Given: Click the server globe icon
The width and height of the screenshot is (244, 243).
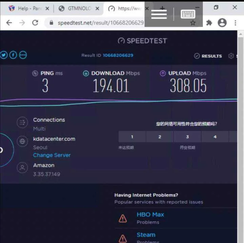Looking at the screenshot, I should pos(22,141).
